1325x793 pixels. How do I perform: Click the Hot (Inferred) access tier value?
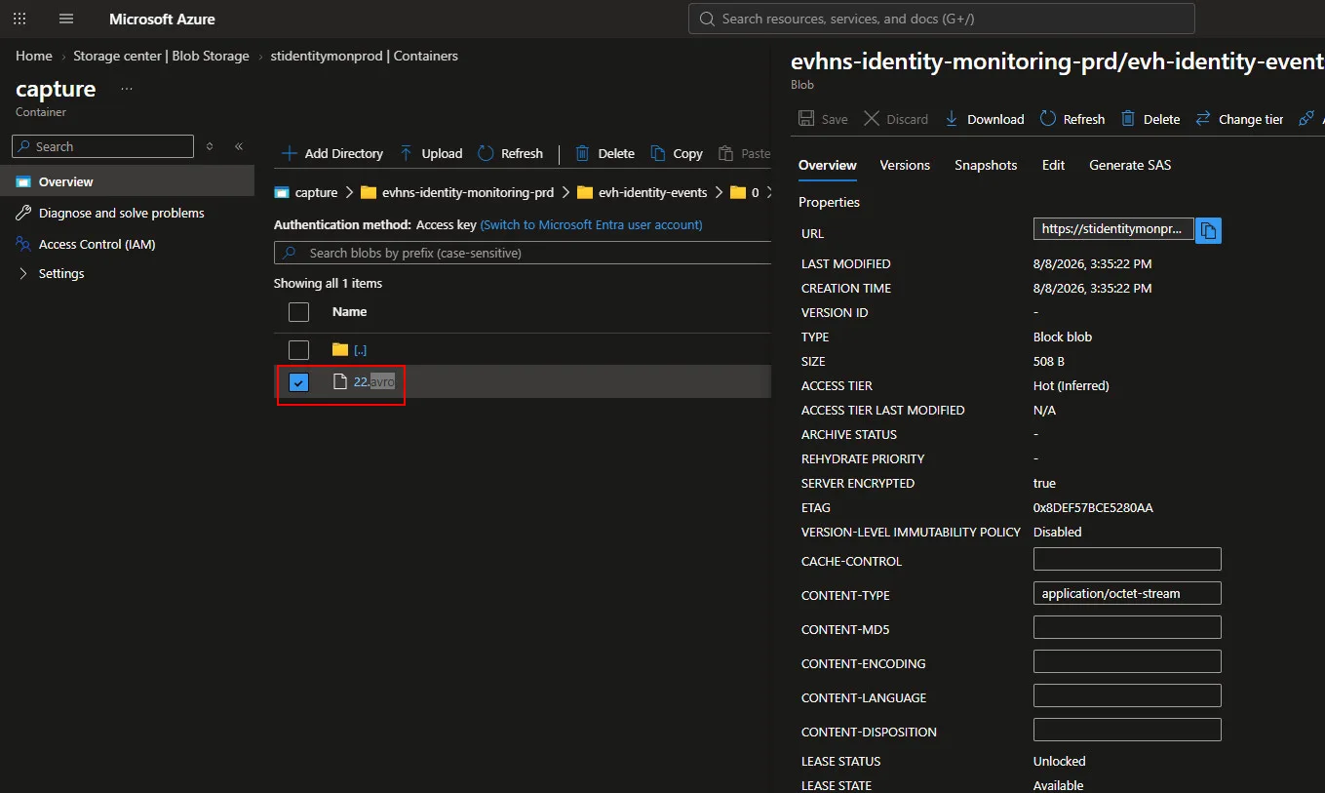pyautogui.click(x=1072, y=385)
